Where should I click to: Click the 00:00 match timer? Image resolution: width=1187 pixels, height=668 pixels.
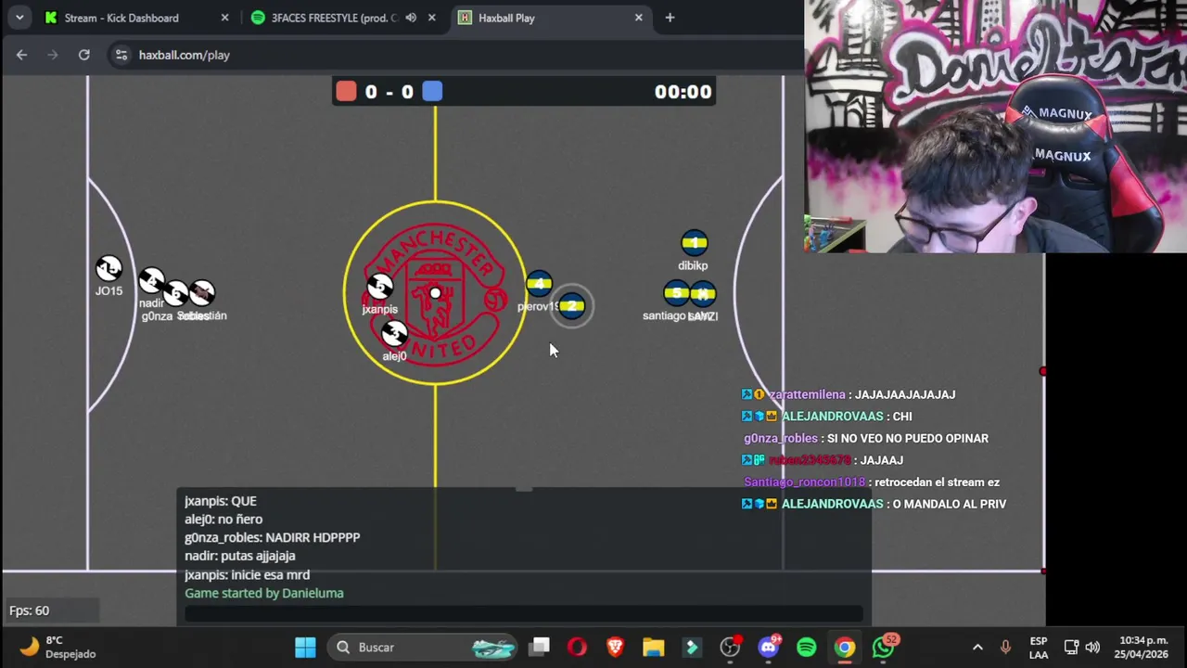point(683,91)
